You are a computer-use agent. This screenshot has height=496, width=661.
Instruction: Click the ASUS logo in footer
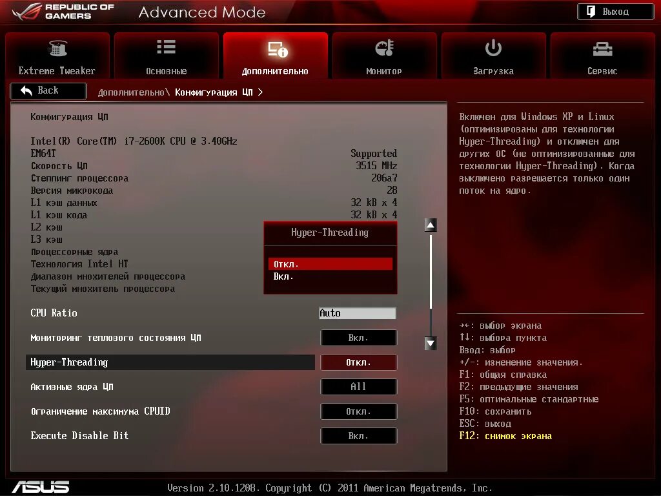41,487
